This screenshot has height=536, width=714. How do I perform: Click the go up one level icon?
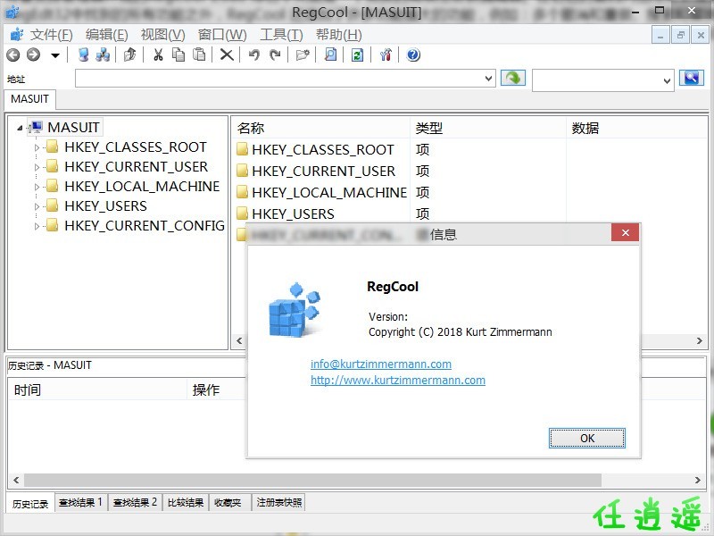pyautogui.click(x=130, y=55)
